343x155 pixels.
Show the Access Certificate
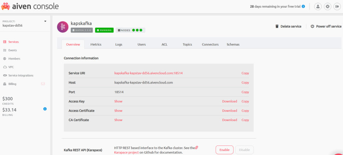[x=118, y=111]
